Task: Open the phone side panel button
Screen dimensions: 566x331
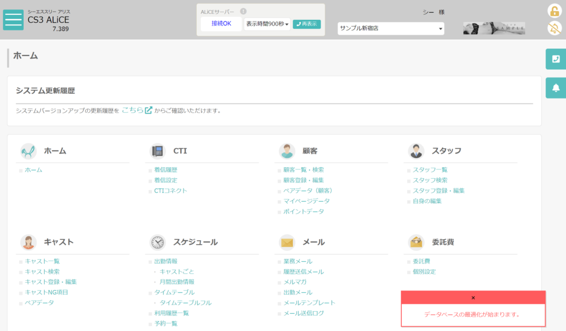Action: pos(556,59)
